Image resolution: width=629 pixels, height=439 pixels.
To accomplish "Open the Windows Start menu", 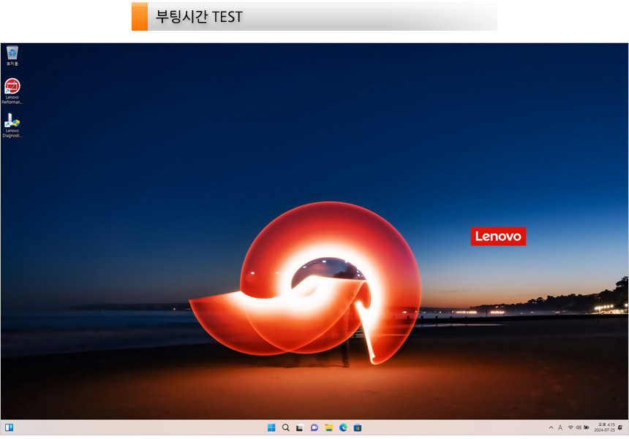I will coord(271,428).
